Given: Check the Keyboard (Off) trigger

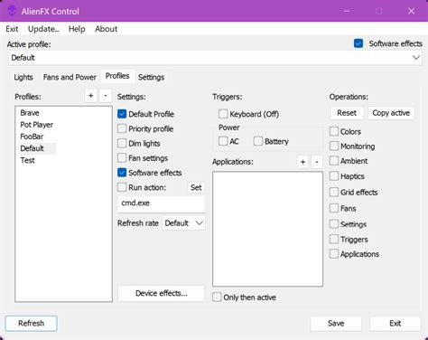Looking at the screenshot, I should (x=223, y=114).
